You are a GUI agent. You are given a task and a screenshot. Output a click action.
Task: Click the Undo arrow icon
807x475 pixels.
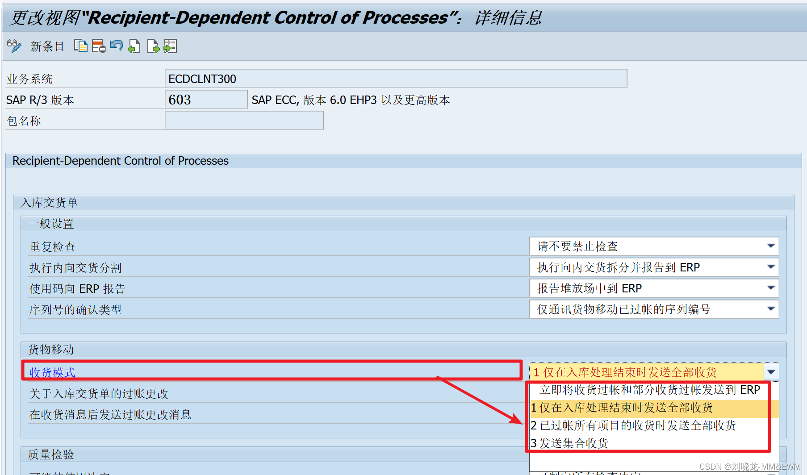pyautogui.click(x=116, y=46)
